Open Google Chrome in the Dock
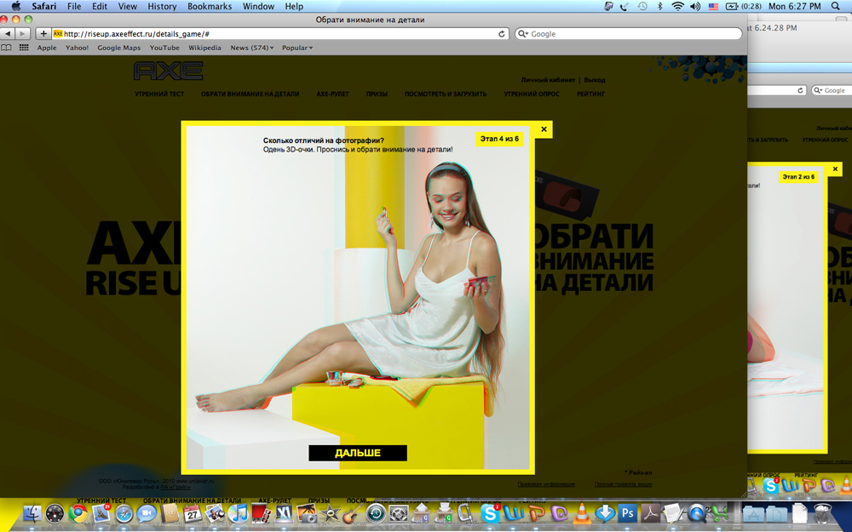Screen dimensions: 852x532 click(x=78, y=513)
